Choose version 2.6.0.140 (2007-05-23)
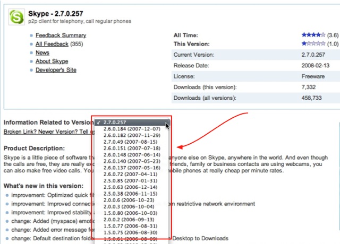340x244 pixels. 132,161
